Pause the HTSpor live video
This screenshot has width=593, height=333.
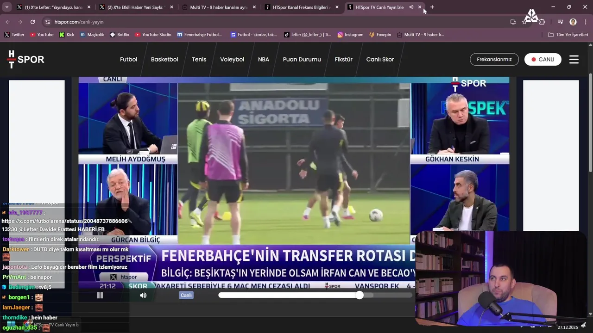tap(100, 295)
